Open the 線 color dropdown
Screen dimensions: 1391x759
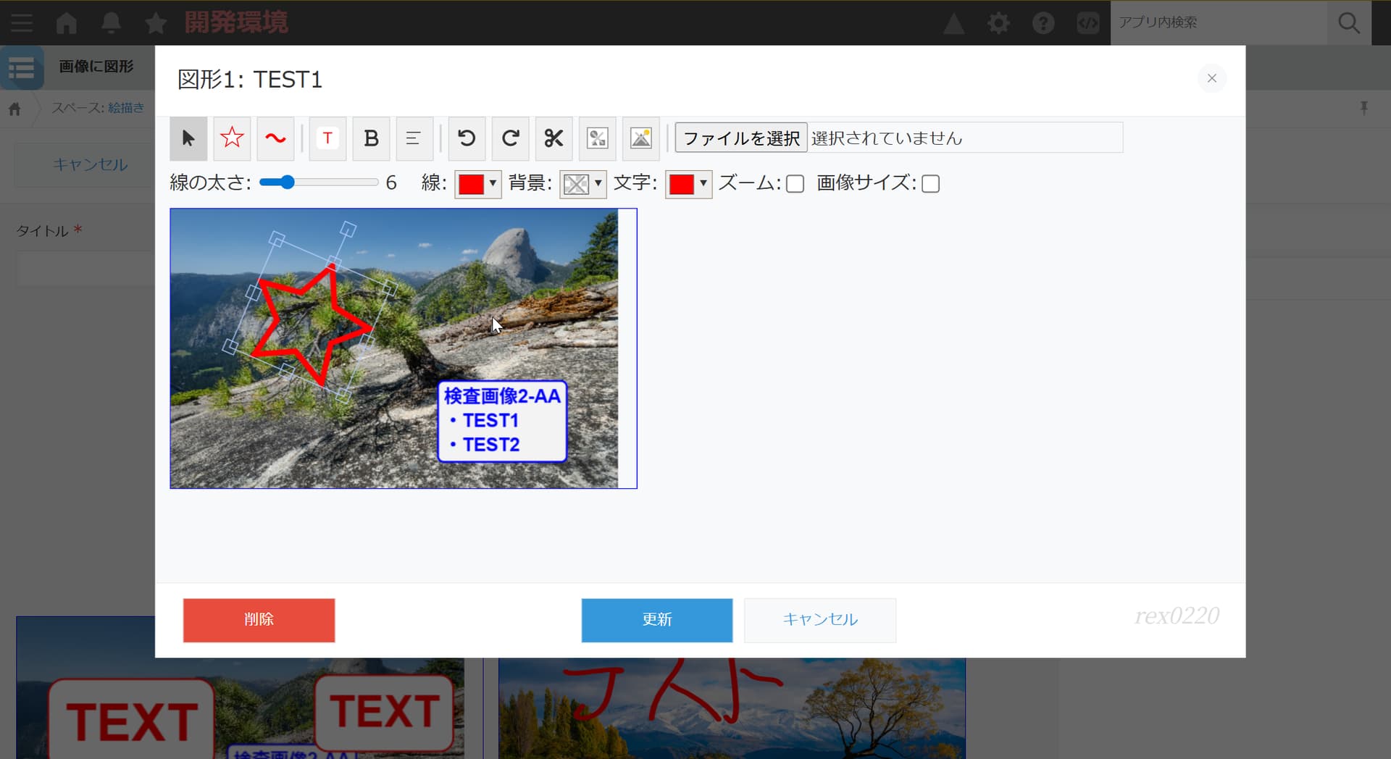(478, 184)
